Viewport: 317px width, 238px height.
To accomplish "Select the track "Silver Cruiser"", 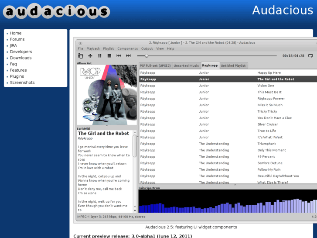I will pos(228,124).
